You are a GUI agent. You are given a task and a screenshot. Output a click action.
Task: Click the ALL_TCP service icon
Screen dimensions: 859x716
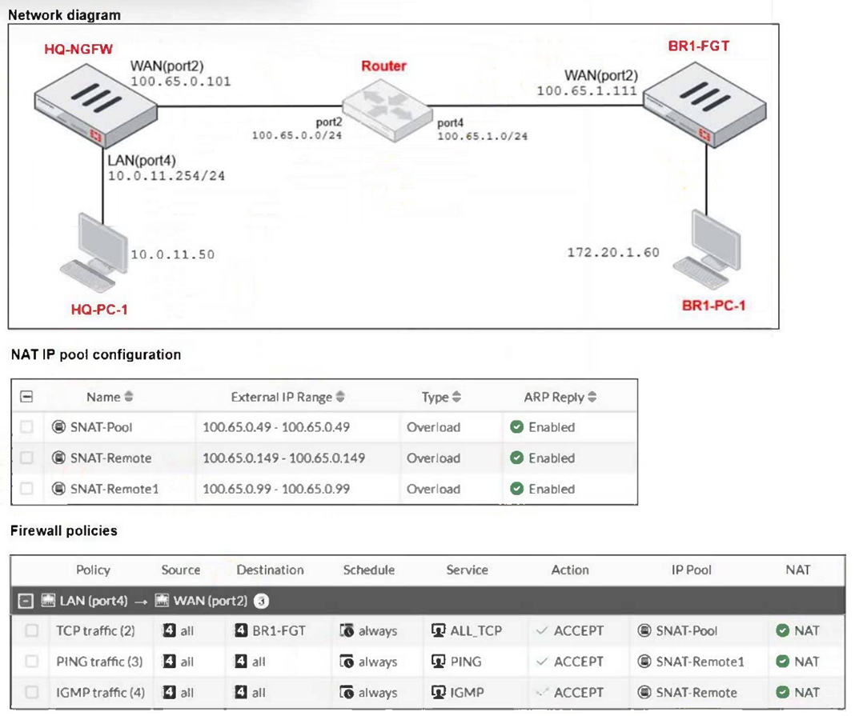(x=439, y=630)
